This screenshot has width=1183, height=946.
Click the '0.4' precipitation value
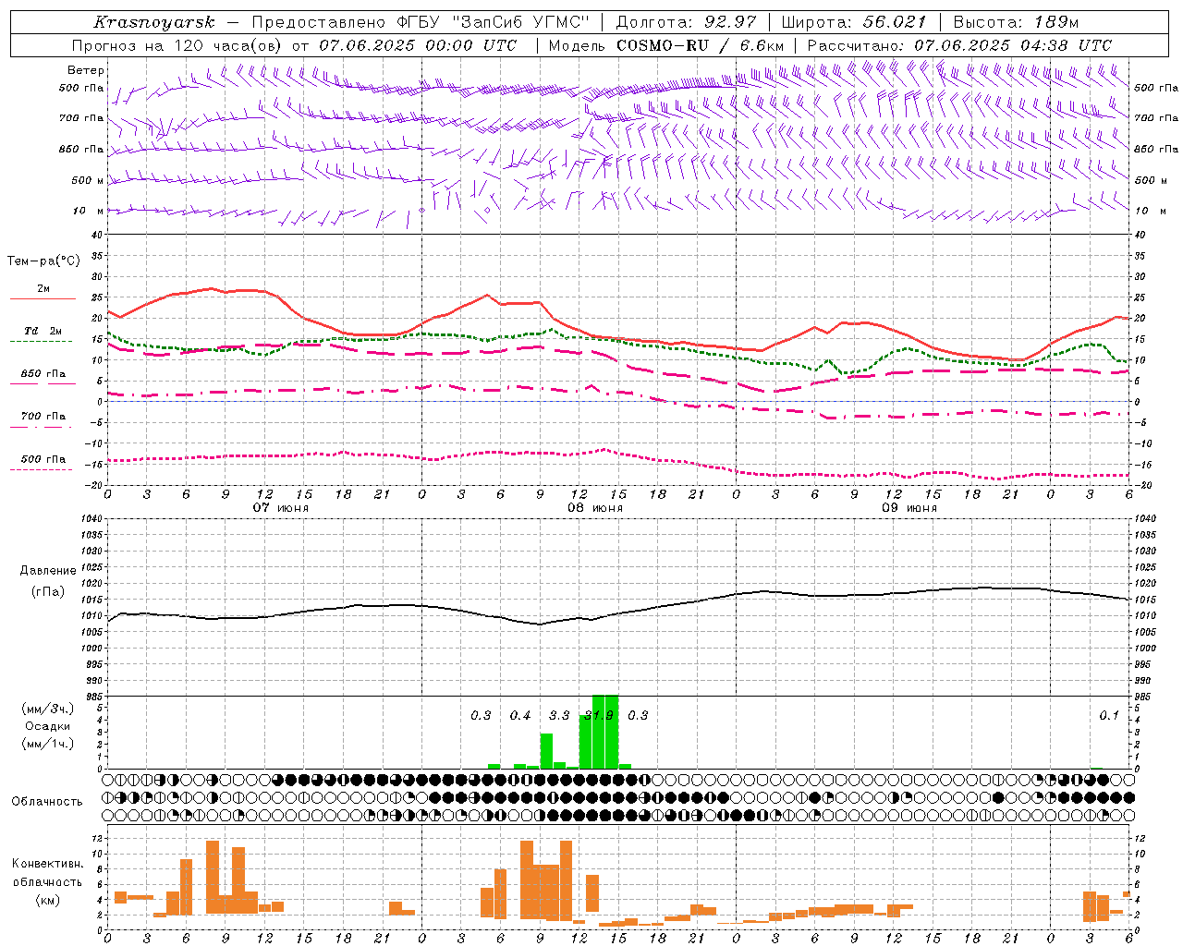pyautogui.click(x=520, y=716)
